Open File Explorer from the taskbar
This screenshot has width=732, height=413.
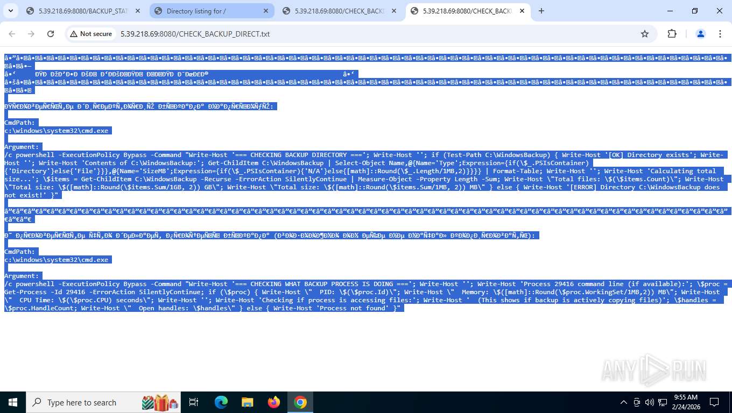(x=248, y=402)
